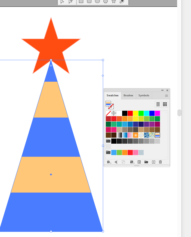Select the Rounded Rectangle tool
Screen dimensions: 191x237
tap(89, 1)
